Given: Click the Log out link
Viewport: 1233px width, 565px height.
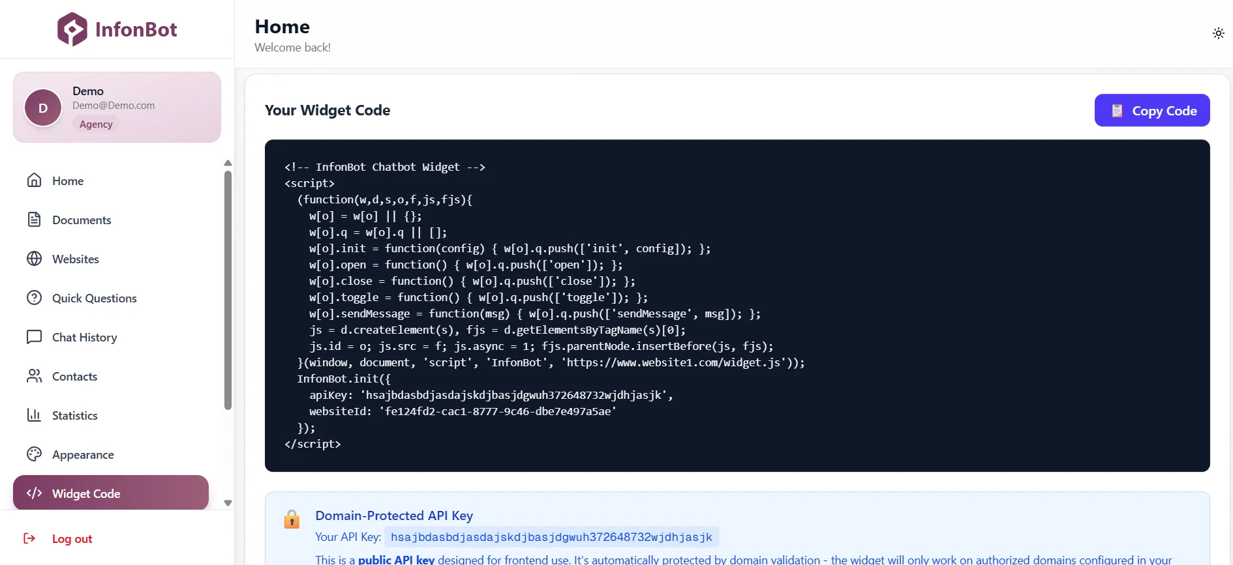Looking at the screenshot, I should pyautogui.click(x=72, y=539).
